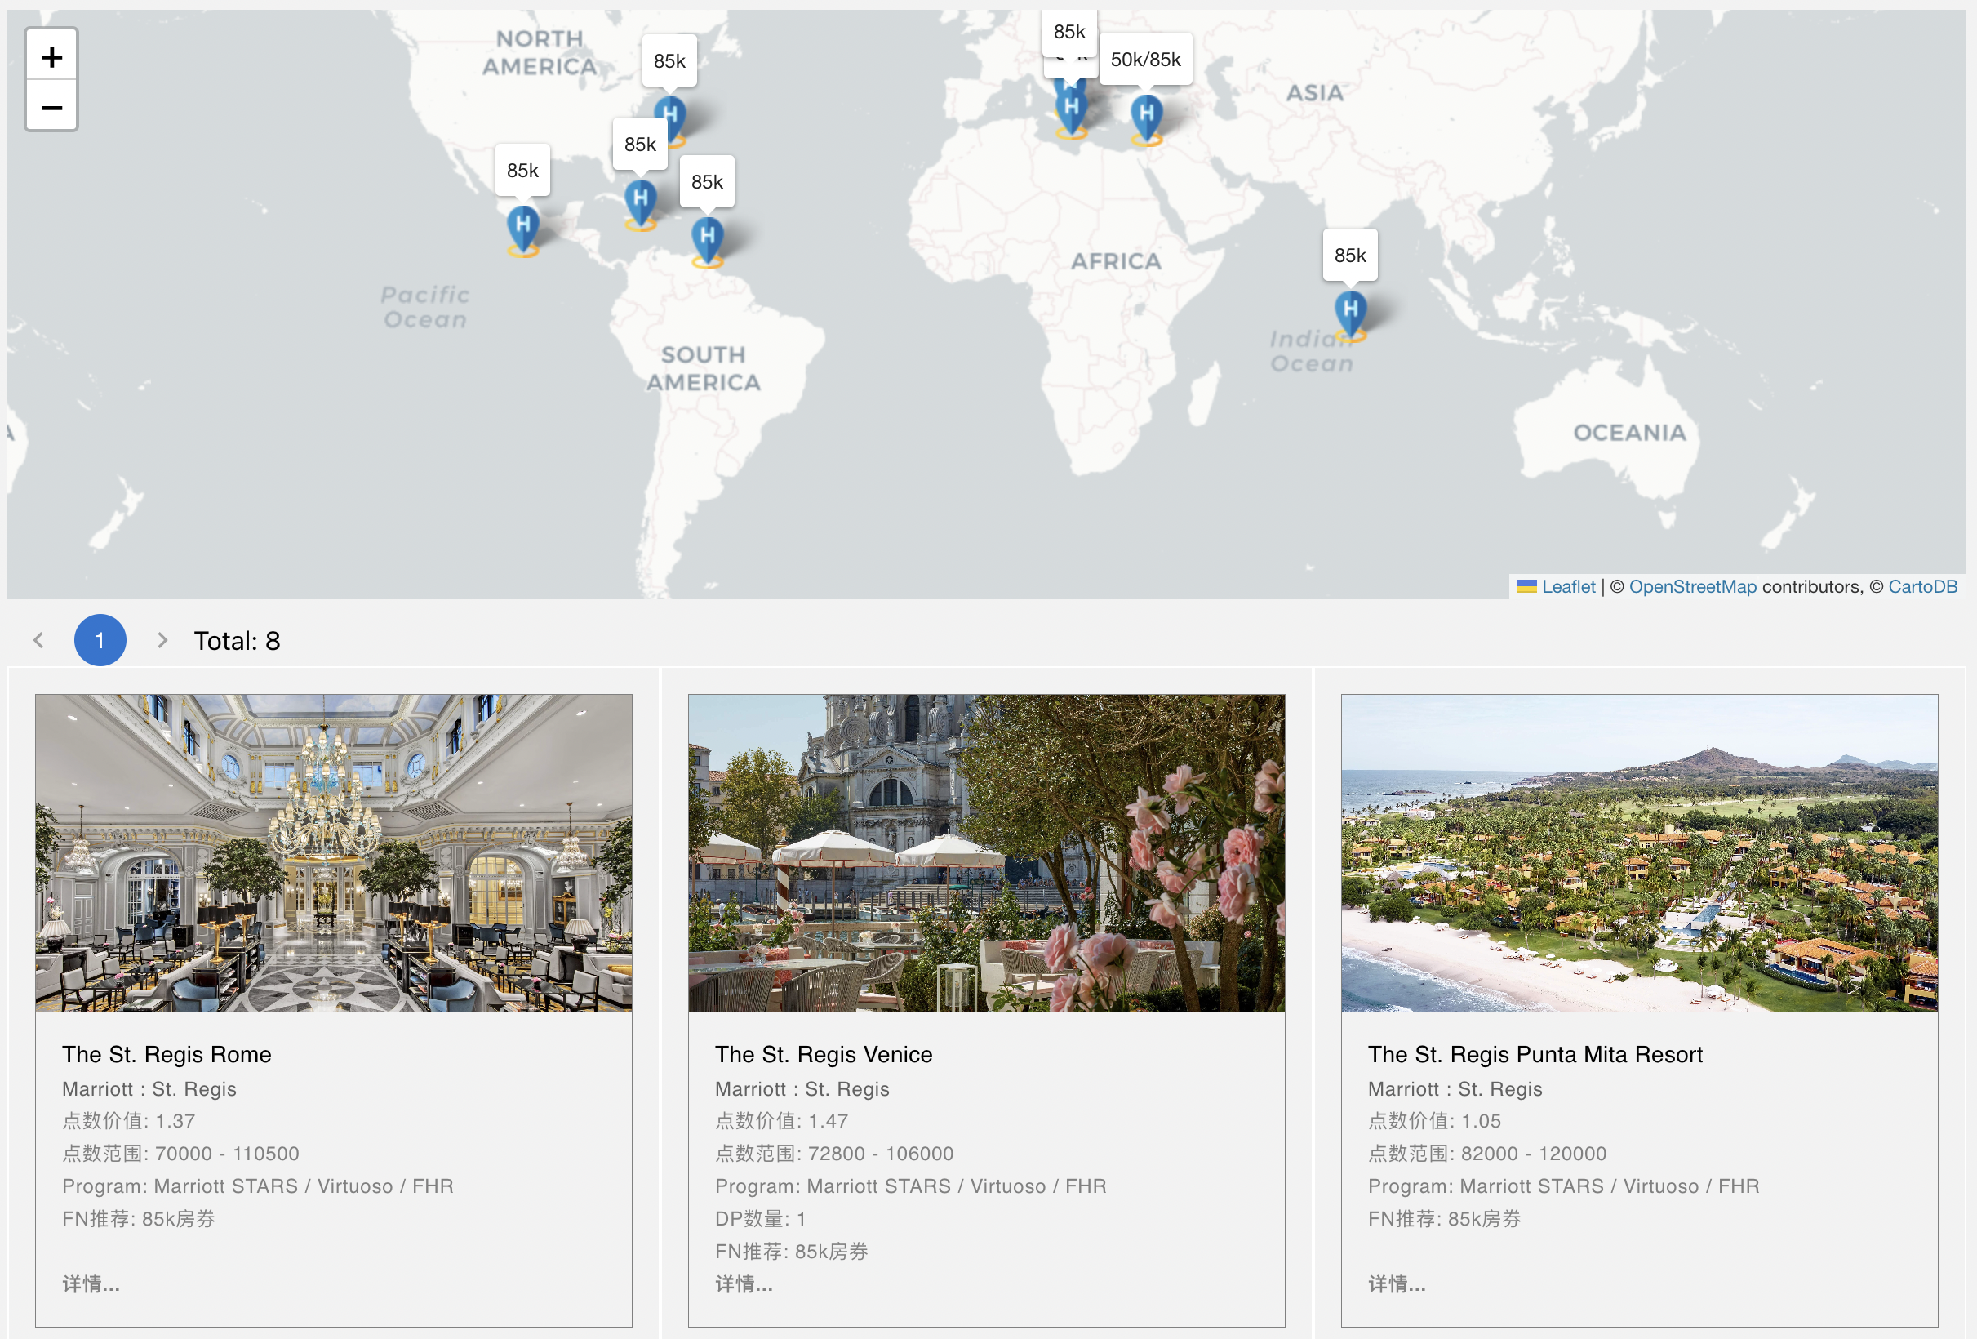Open The St. Regis Punta Mita aerial photo

point(1639,852)
